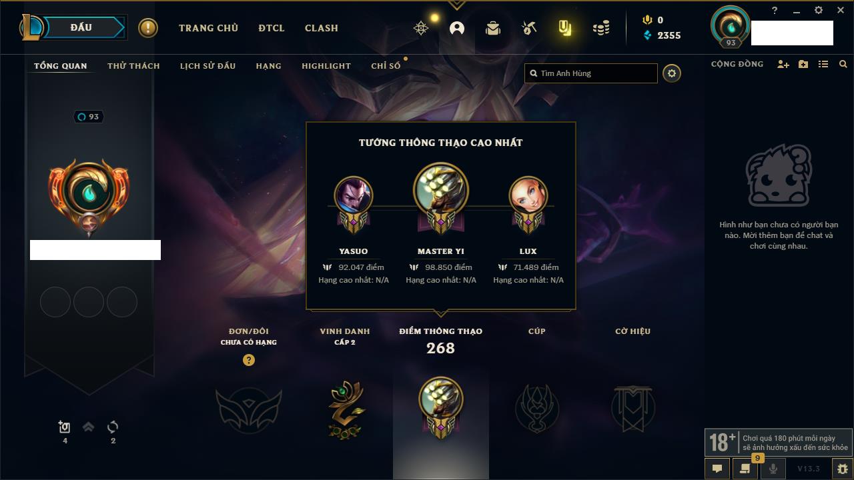Screen dimensions: 854x480
Task: Click the add friend icon
Action: [x=783, y=64]
